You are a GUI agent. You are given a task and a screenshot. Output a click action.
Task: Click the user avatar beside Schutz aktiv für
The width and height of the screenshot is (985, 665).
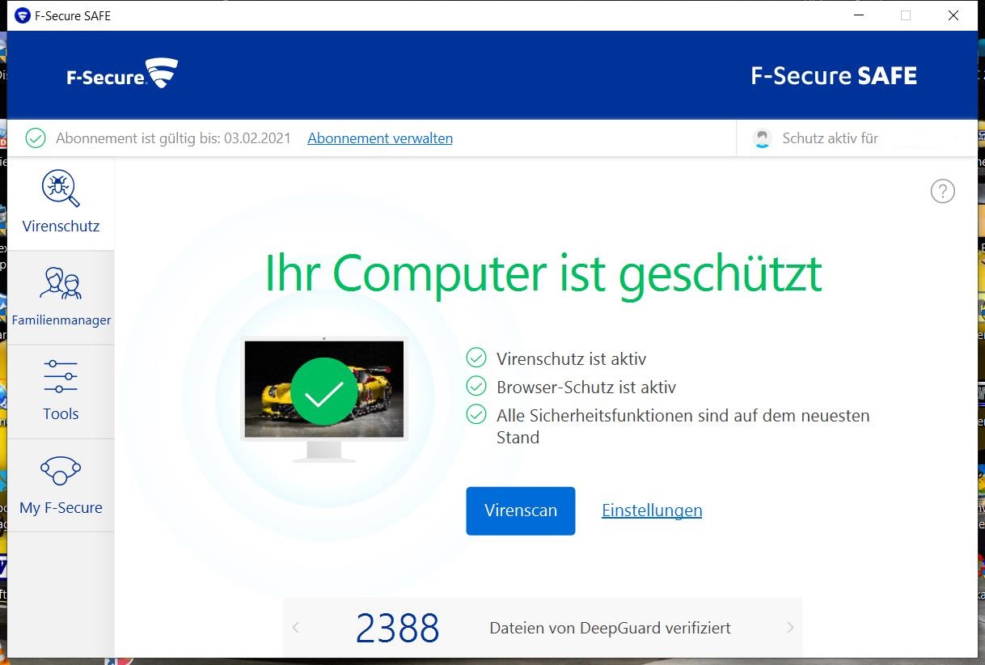coord(762,138)
